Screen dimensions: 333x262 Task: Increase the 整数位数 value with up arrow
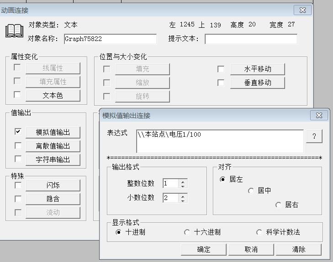point(183,181)
